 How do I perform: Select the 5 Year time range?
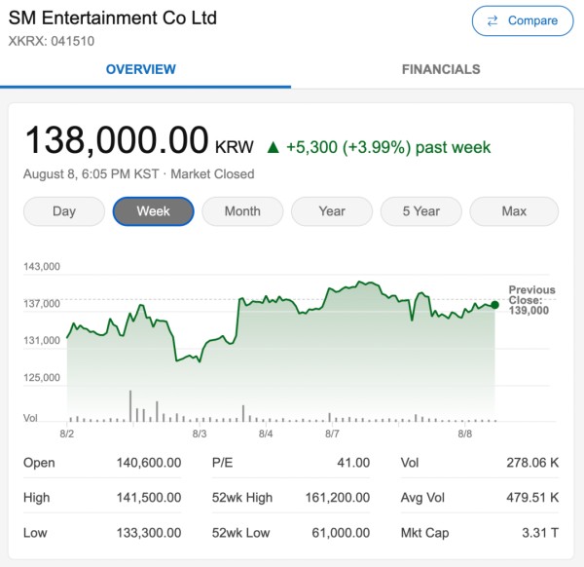[421, 211]
